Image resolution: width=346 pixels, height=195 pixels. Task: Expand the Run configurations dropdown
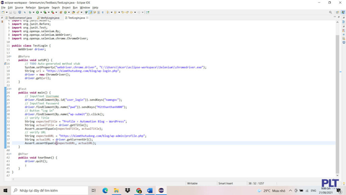click(x=41, y=12)
